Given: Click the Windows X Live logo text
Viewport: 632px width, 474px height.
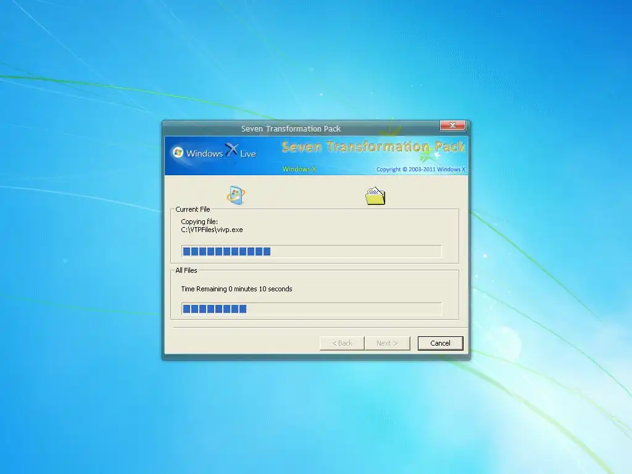Looking at the screenshot, I should coord(221,152).
